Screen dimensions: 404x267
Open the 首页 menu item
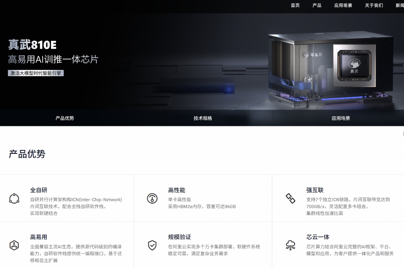coord(295,5)
